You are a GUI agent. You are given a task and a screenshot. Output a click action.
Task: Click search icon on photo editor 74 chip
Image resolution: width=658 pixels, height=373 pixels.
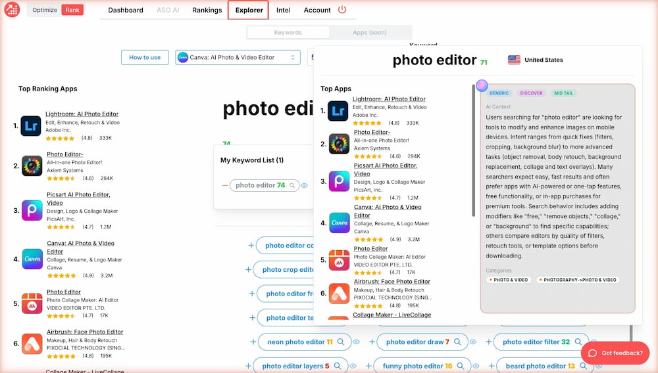tap(292, 185)
